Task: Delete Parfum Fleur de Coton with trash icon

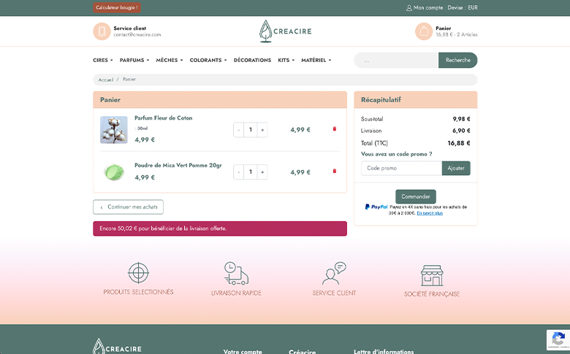Action: point(335,129)
